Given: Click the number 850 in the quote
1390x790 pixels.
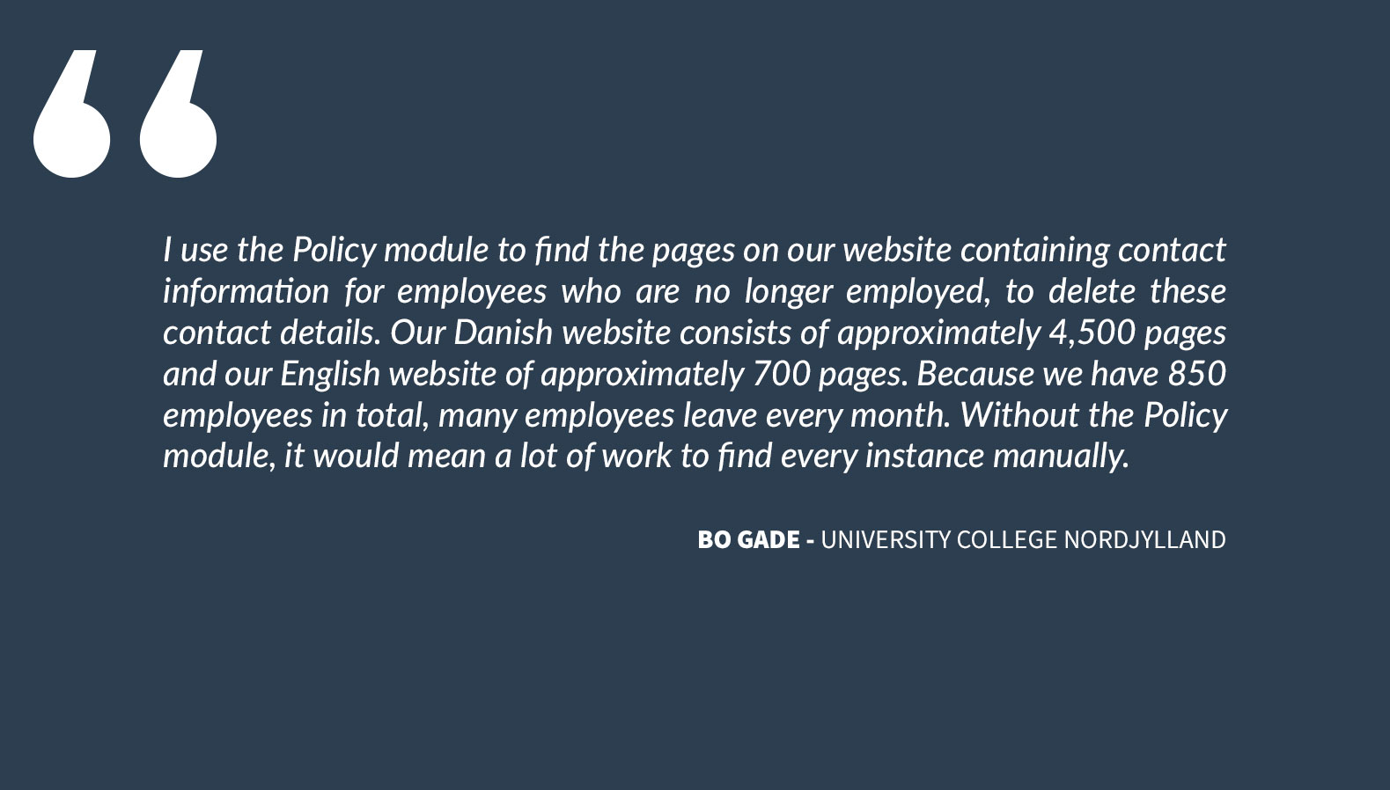Looking at the screenshot, I should point(1197,374).
